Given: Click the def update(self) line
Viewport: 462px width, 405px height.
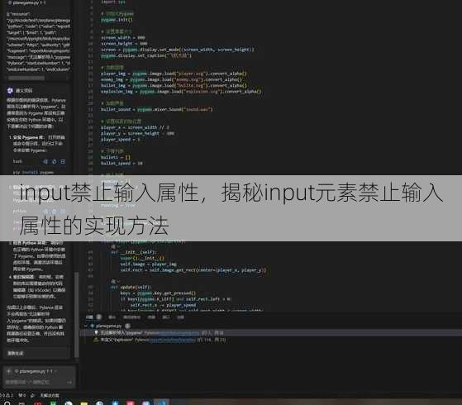Looking at the screenshot, I should pos(131,287).
